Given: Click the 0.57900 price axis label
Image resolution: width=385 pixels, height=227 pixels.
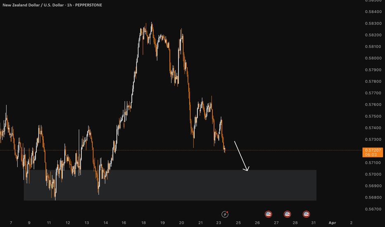Looking at the screenshot, I should click(x=373, y=70).
